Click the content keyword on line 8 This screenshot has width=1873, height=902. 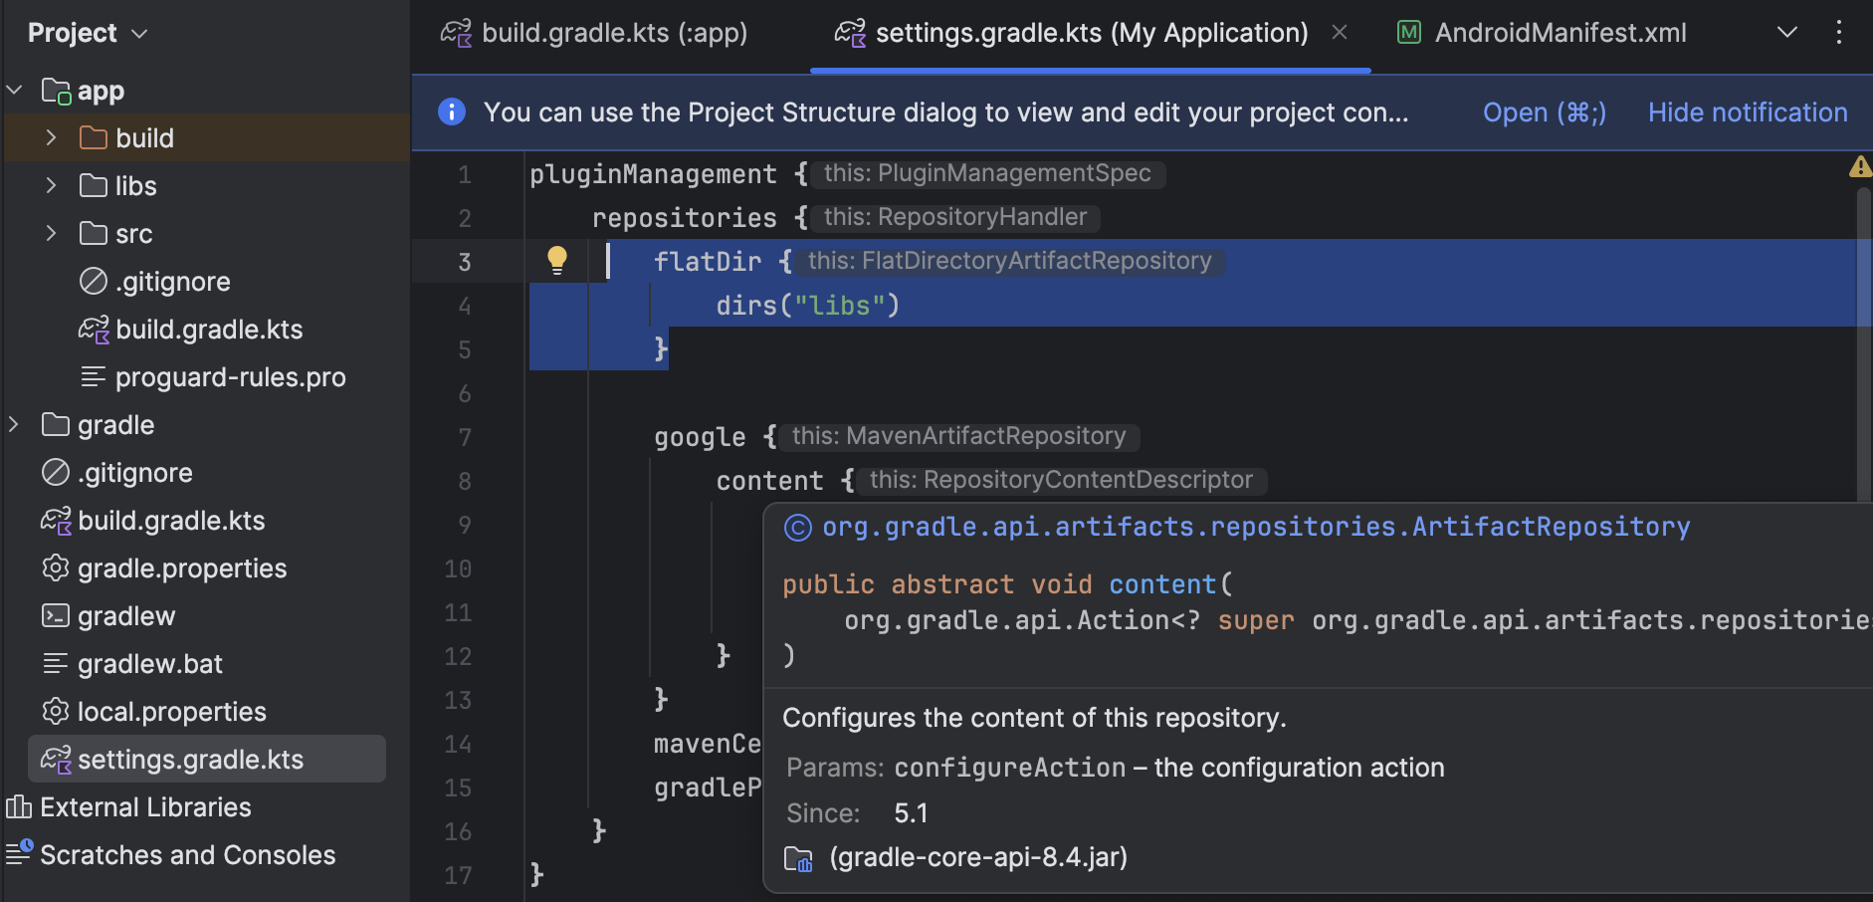[x=769, y=481]
